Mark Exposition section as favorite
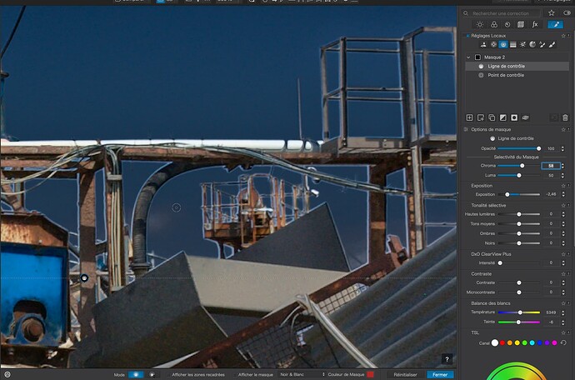This screenshot has width=575, height=380. point(563,186)
